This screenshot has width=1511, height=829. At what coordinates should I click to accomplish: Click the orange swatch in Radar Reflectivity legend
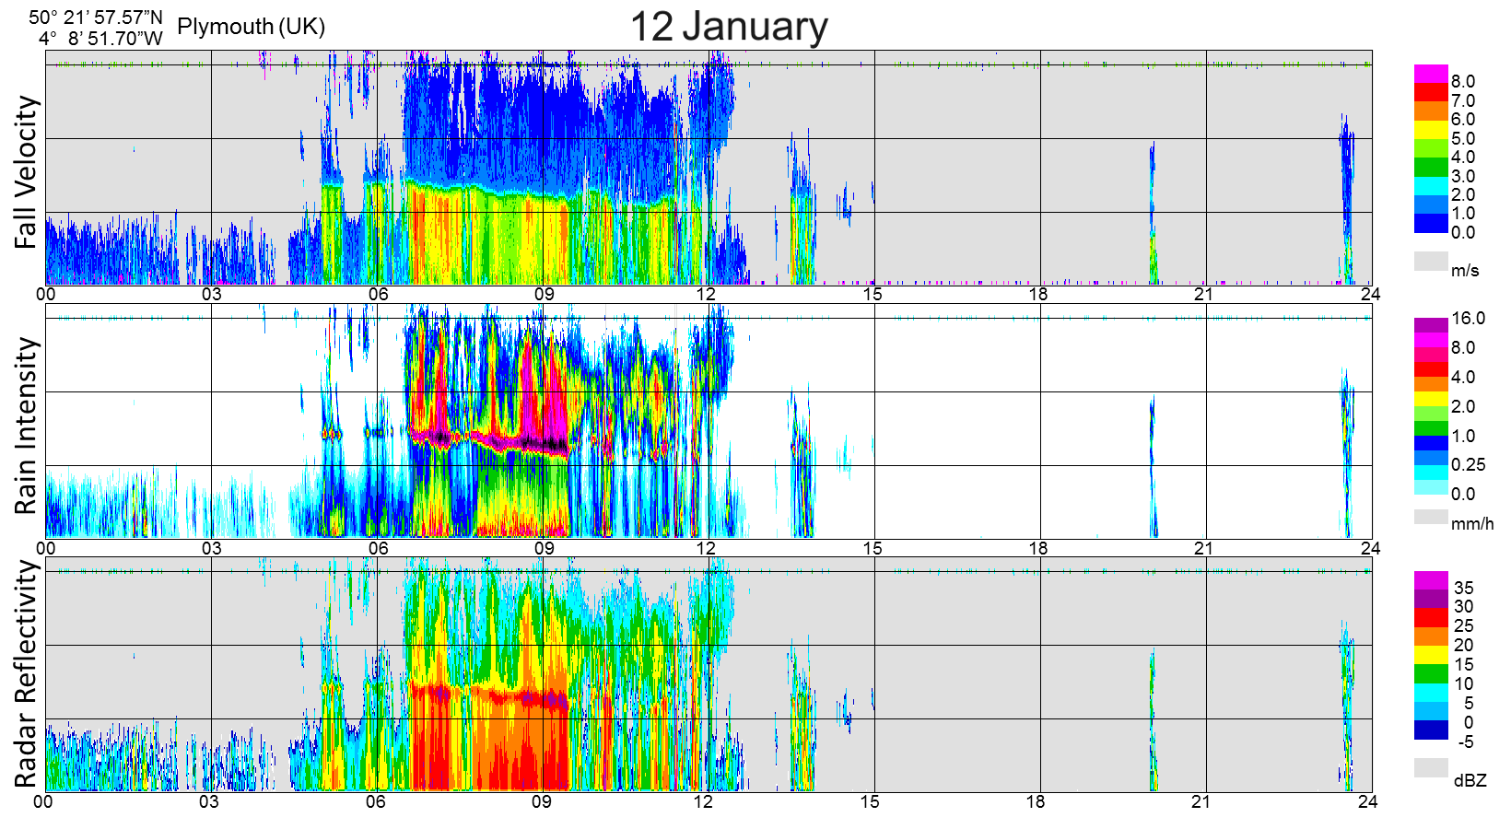click(1431, 636)
